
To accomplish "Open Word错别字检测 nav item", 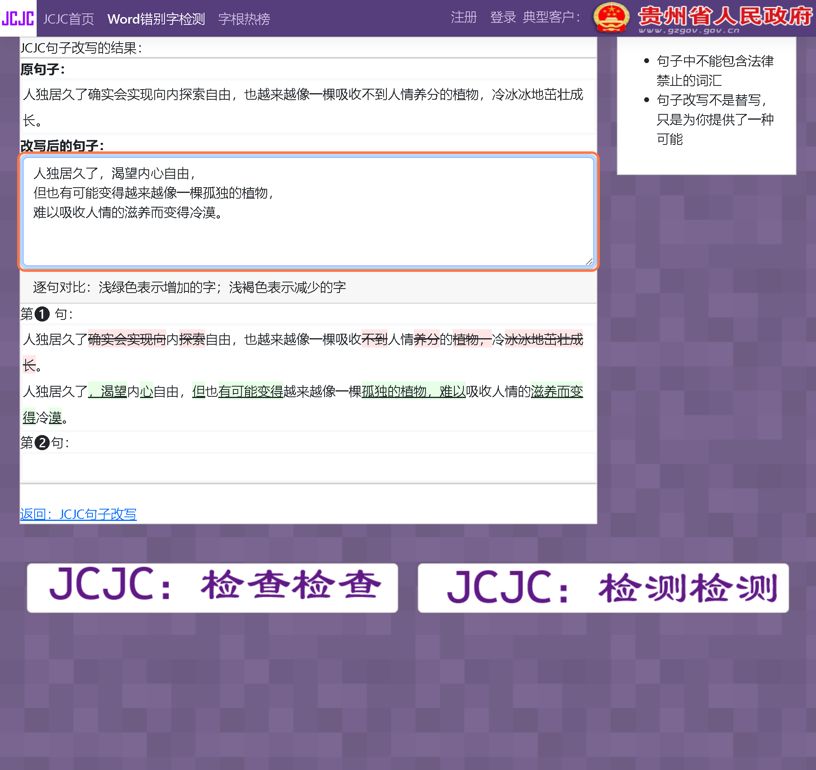I will (x=156, y=19).
